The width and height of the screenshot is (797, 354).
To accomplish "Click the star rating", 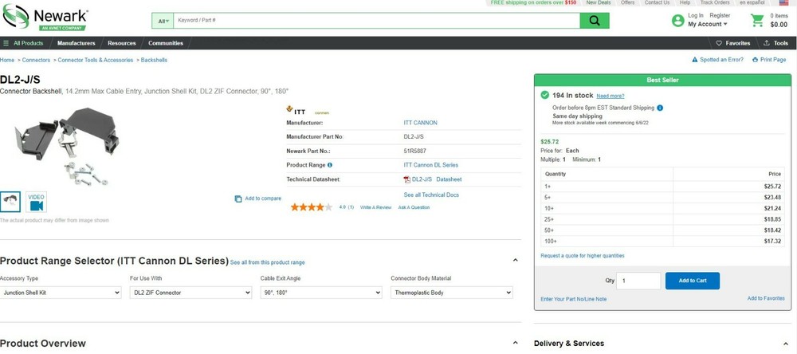I will click(312, 207).
